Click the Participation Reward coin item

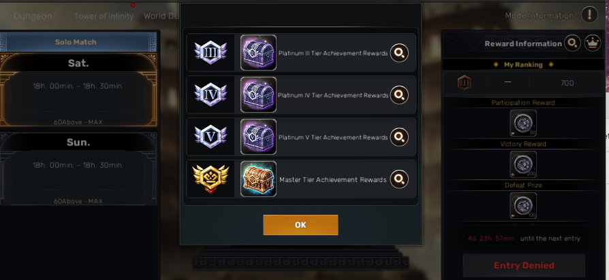coord(523,123)
